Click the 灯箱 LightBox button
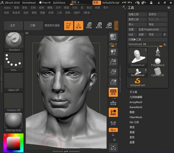 33,26
